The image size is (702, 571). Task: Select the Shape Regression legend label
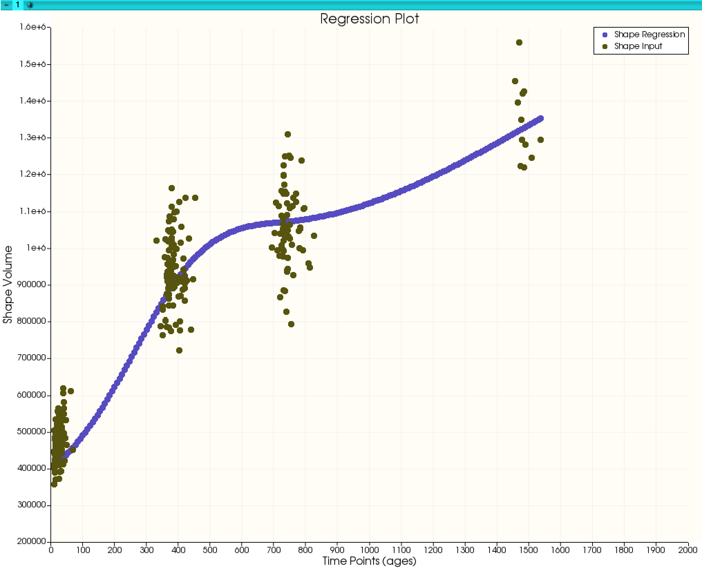coord(649,35)
